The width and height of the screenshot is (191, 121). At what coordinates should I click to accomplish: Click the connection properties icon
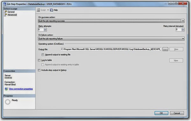point(6,89)
